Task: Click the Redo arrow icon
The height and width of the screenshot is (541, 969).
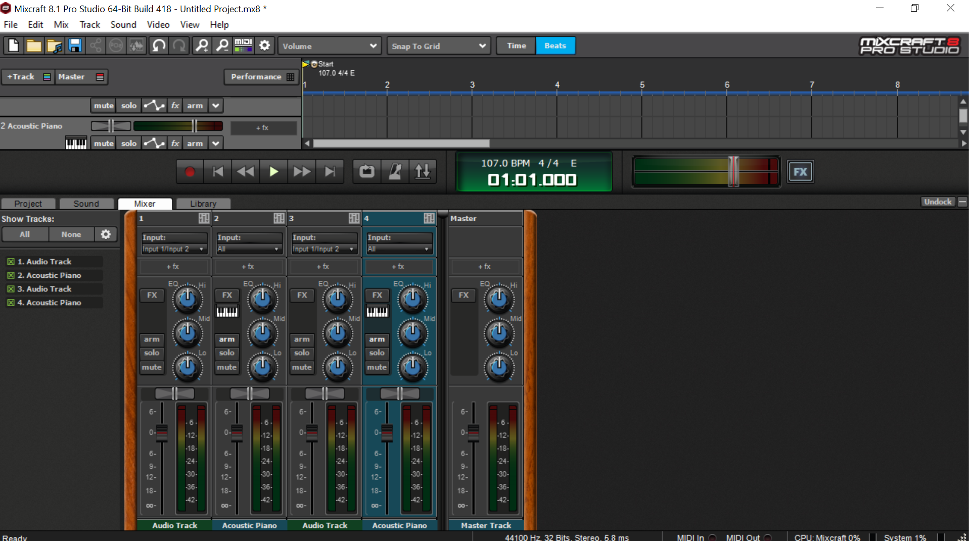Action: click(179, 46)
